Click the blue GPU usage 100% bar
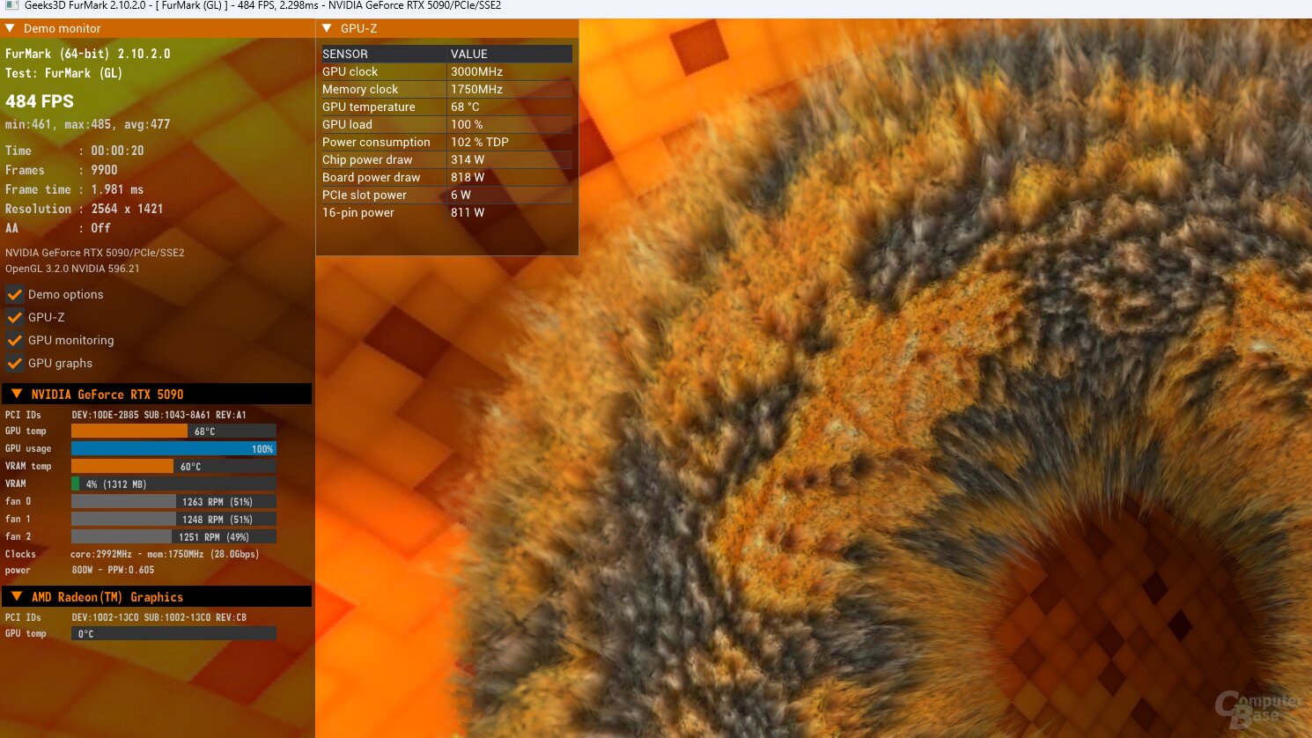Screen dimensions: 1312x738 click(x=173, y=449)
